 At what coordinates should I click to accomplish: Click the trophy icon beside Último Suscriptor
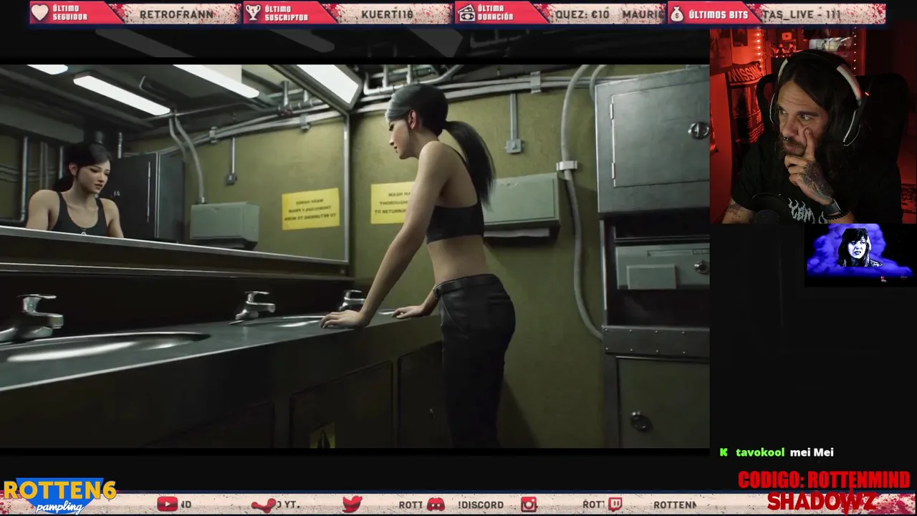253,13
